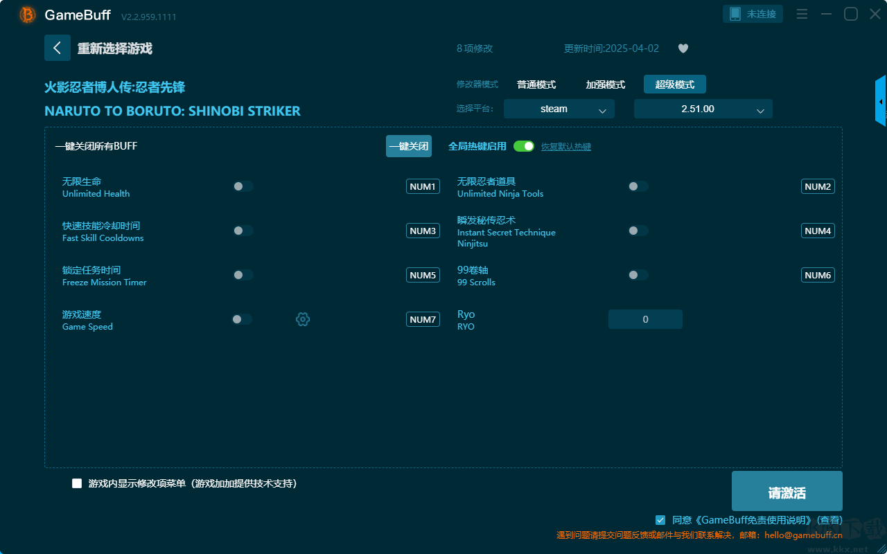Click the heart favorite icon

(683, 48)
